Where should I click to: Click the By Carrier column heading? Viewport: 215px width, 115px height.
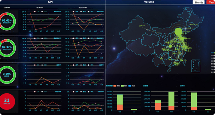(83, 8)
